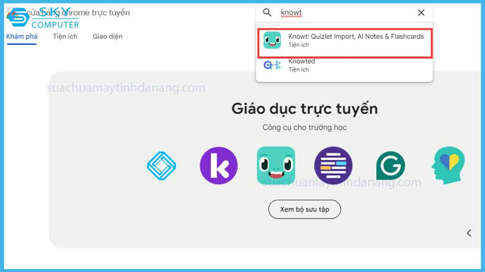Click the teal head with heart icon
The image size is (485, 272).
click(x=448, y=165)
